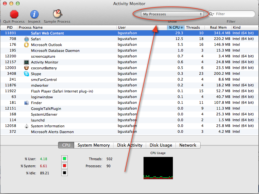Select the mdworker process row
The image size is (259, 194).
[130, 85]
